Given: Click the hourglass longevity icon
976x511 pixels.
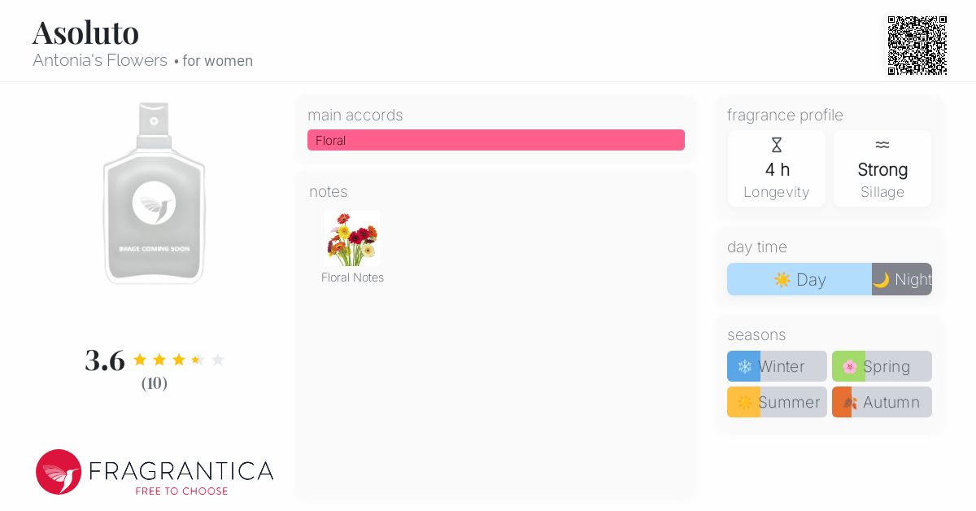Looking at the screenshot, I should coord(777,145).
